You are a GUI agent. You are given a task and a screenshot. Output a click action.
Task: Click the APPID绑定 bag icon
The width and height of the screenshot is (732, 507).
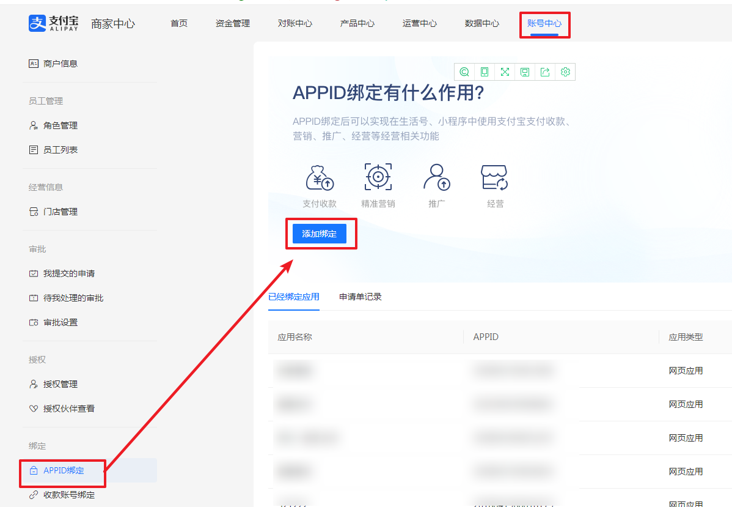point(34,470)
